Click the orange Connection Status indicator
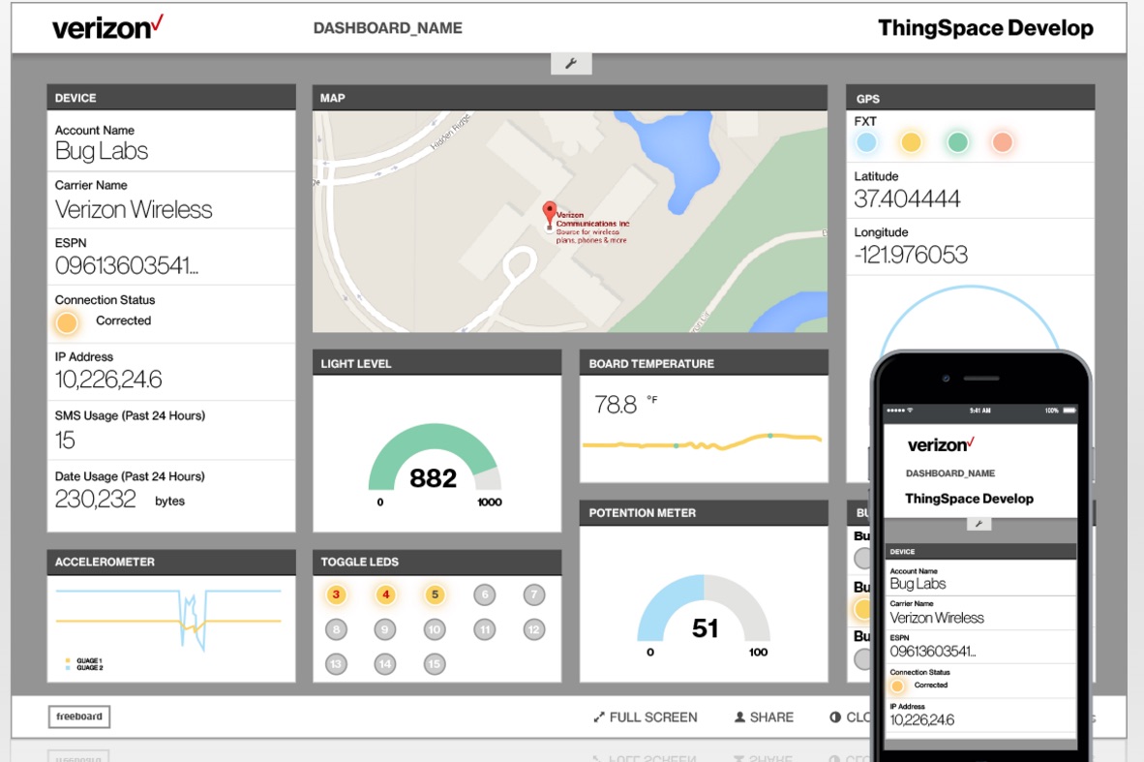The width and height of the screenshot is (1144, 762). tap(67, 322)
